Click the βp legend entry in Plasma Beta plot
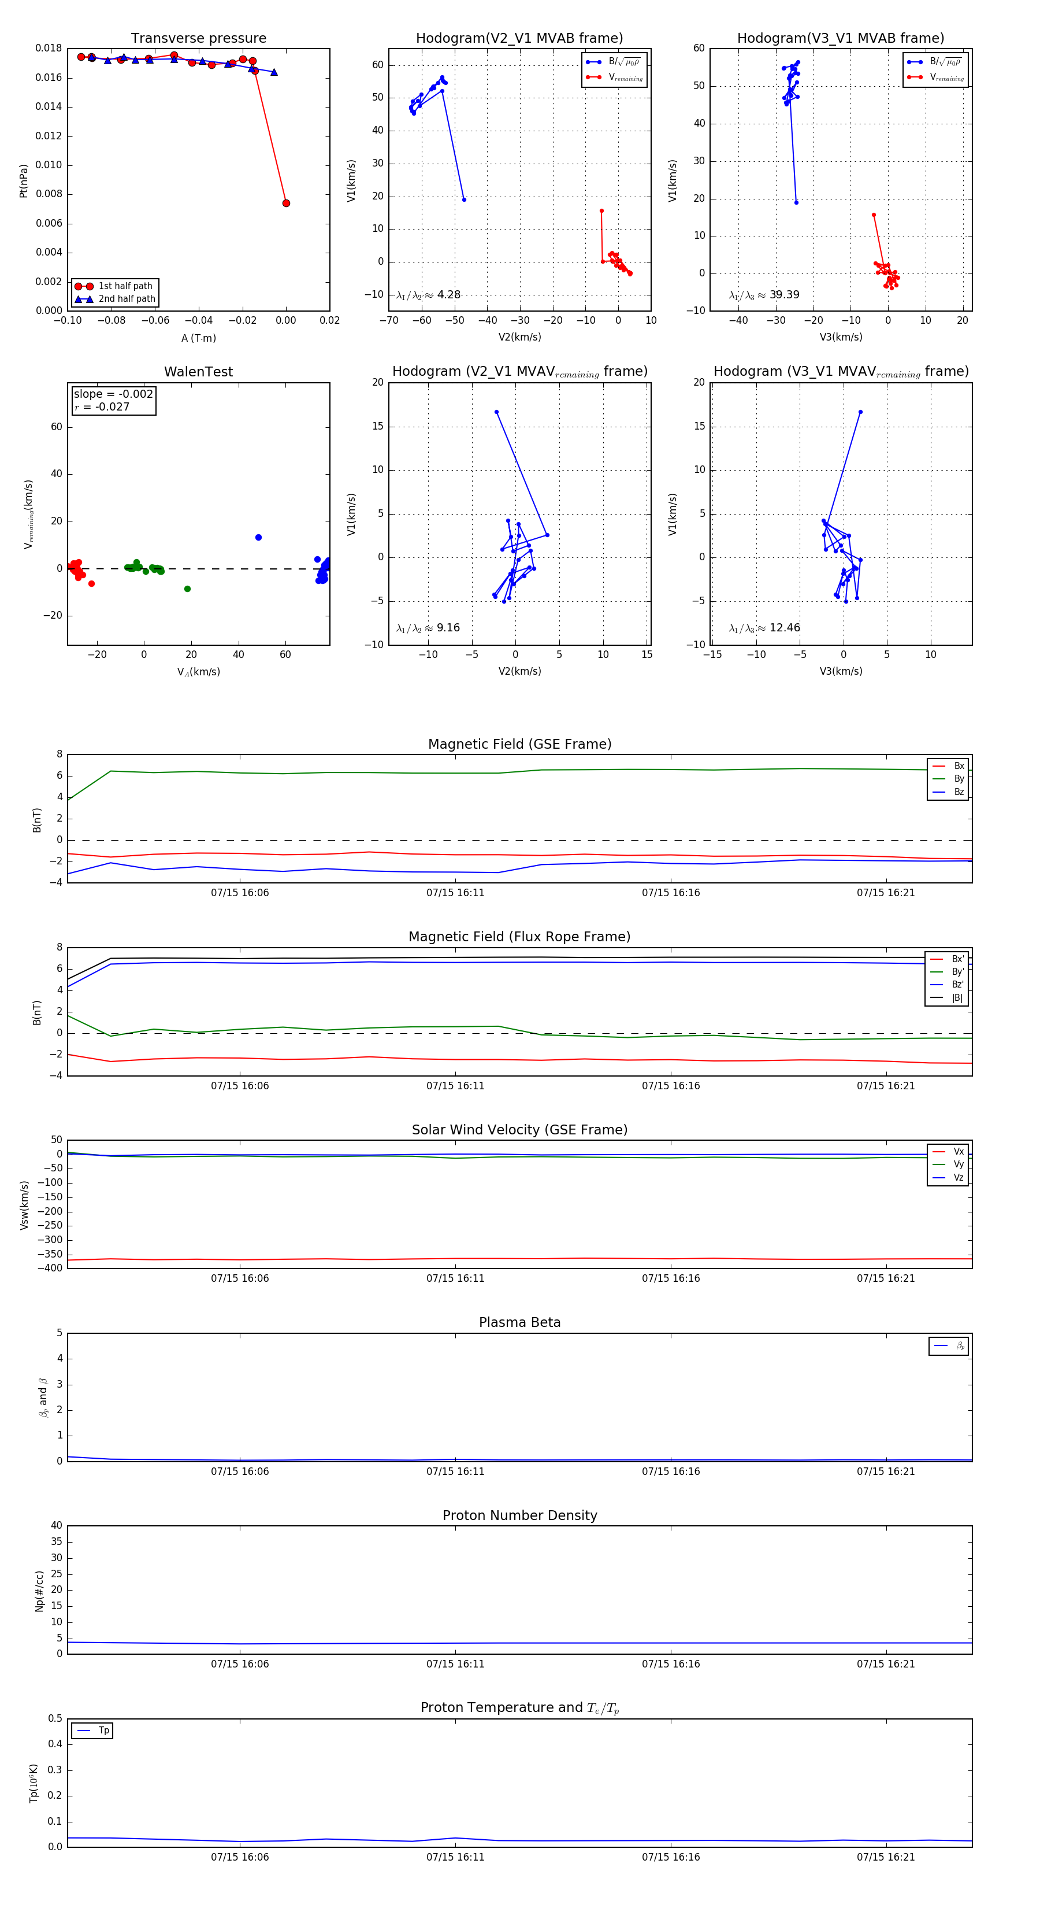 tap(949, 1346)
